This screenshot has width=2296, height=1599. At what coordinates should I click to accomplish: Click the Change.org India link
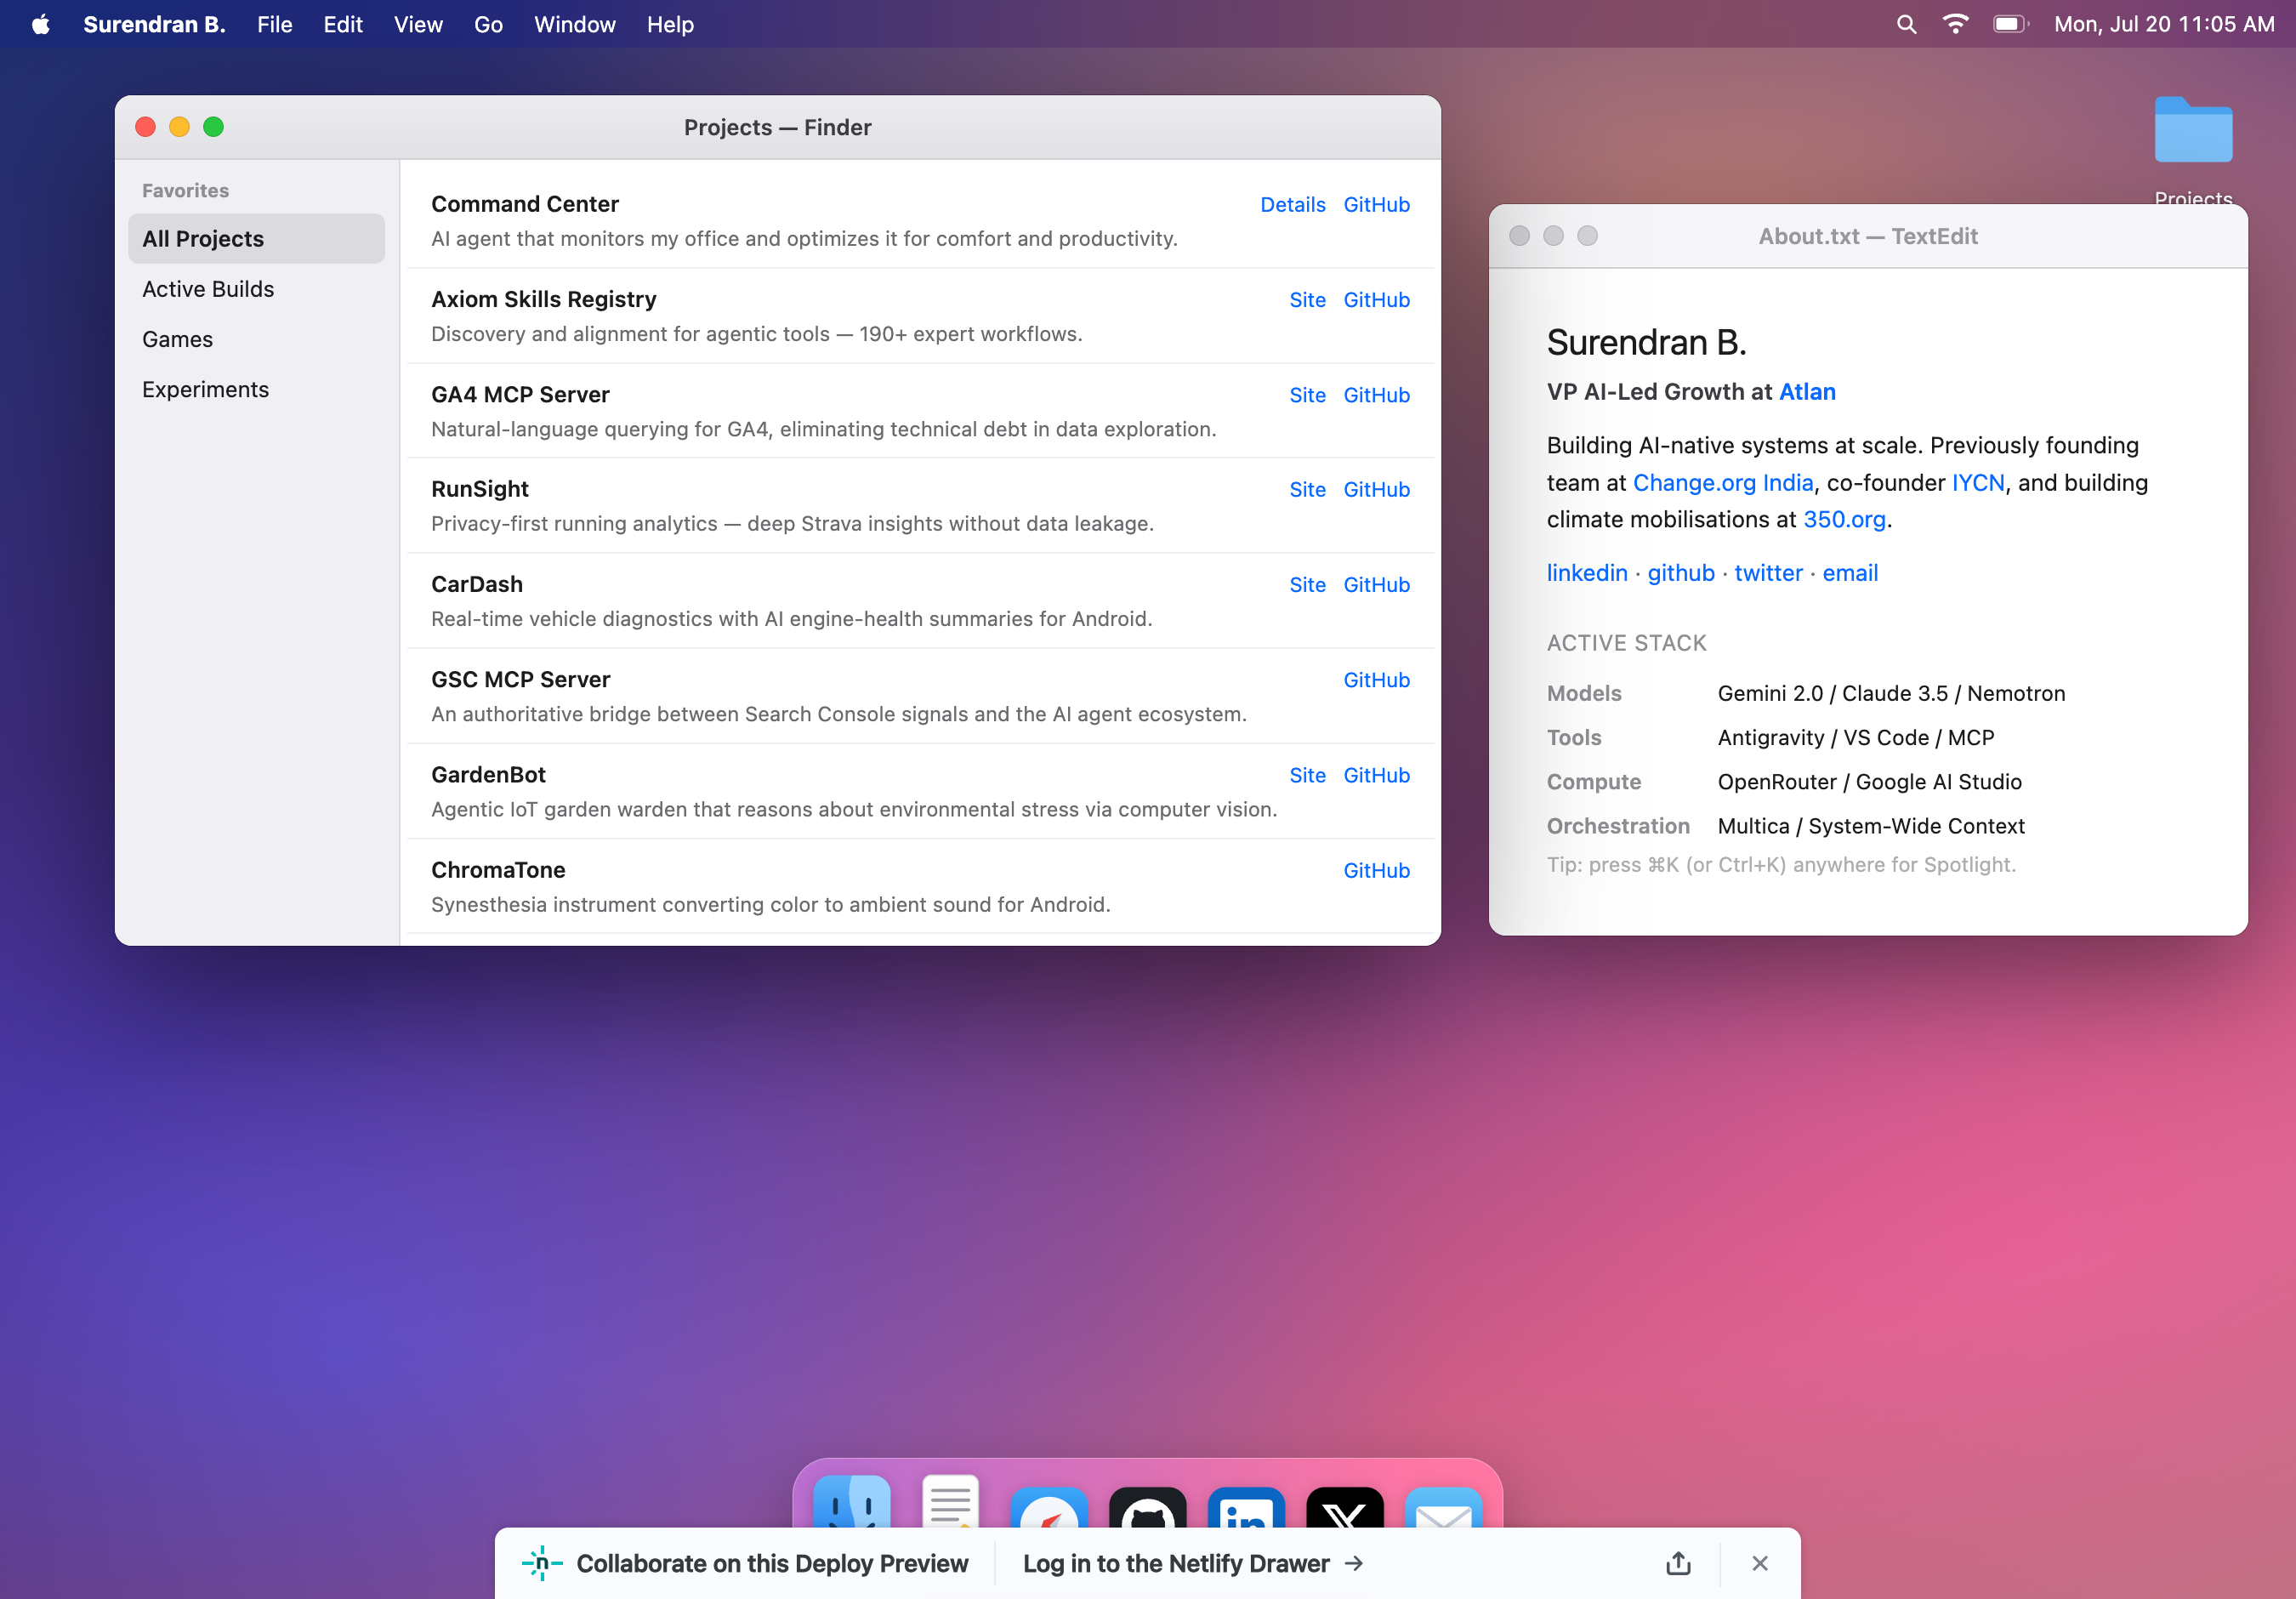pyautogui.click(x=1722, y=482)
